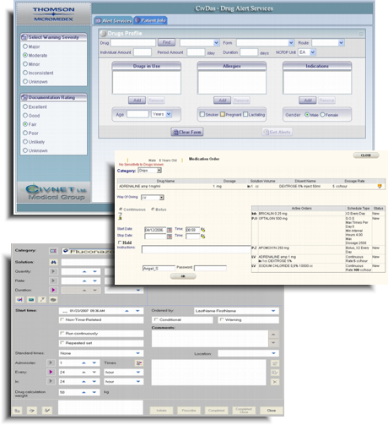
Task: Click the Times schedule icon next to Administer
Action: coord(139,362)
